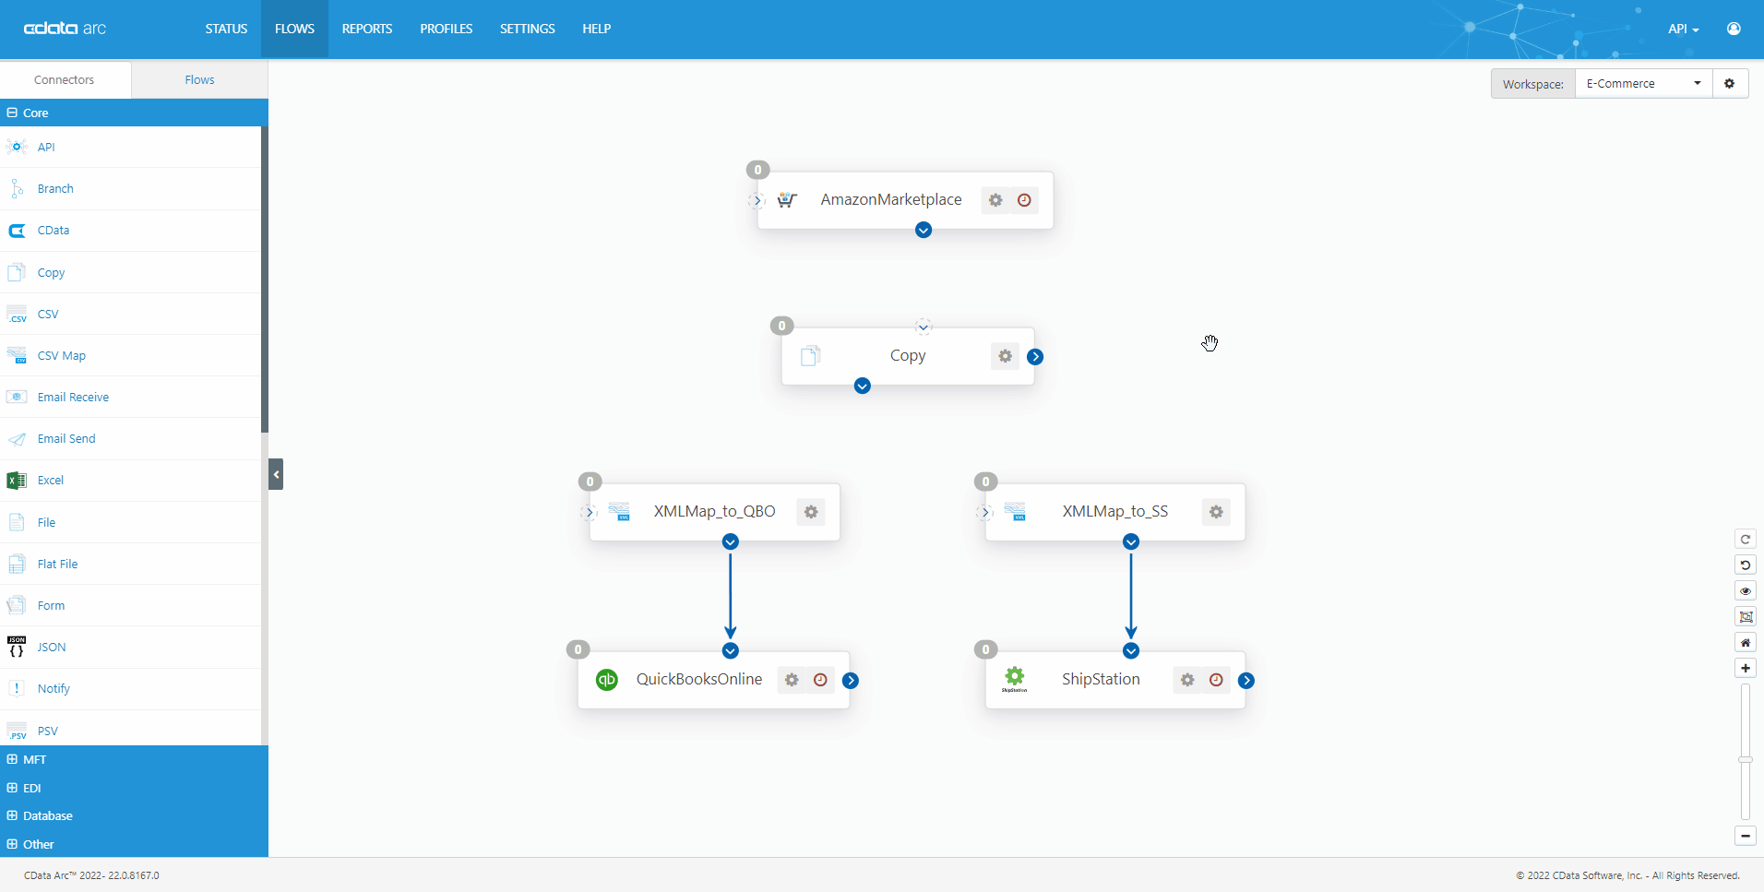Open the user account icon
This screenshot has height=892, width=1764.
click(1734, 29)
